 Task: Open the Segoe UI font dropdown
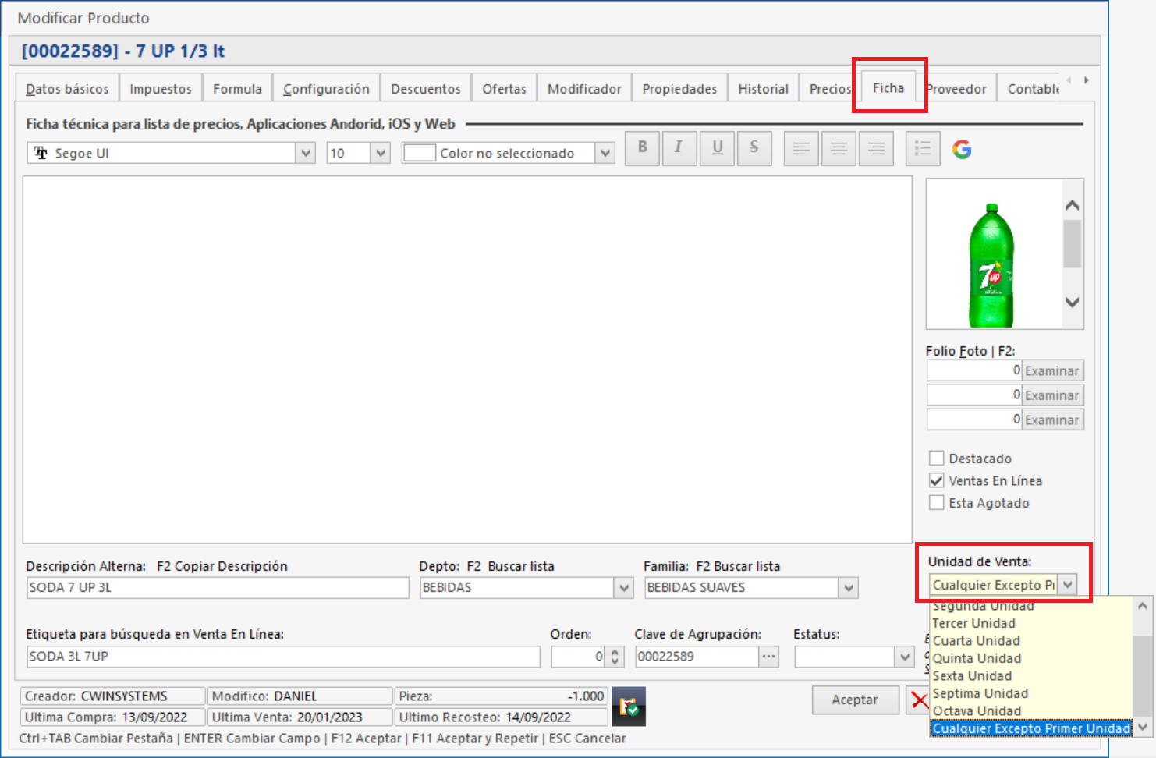click(306, 154)
